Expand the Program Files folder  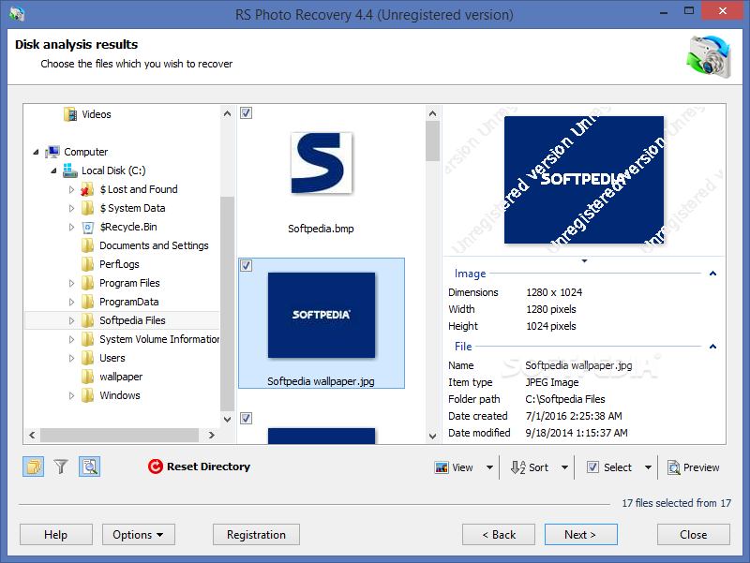click(x=71, y=283)
